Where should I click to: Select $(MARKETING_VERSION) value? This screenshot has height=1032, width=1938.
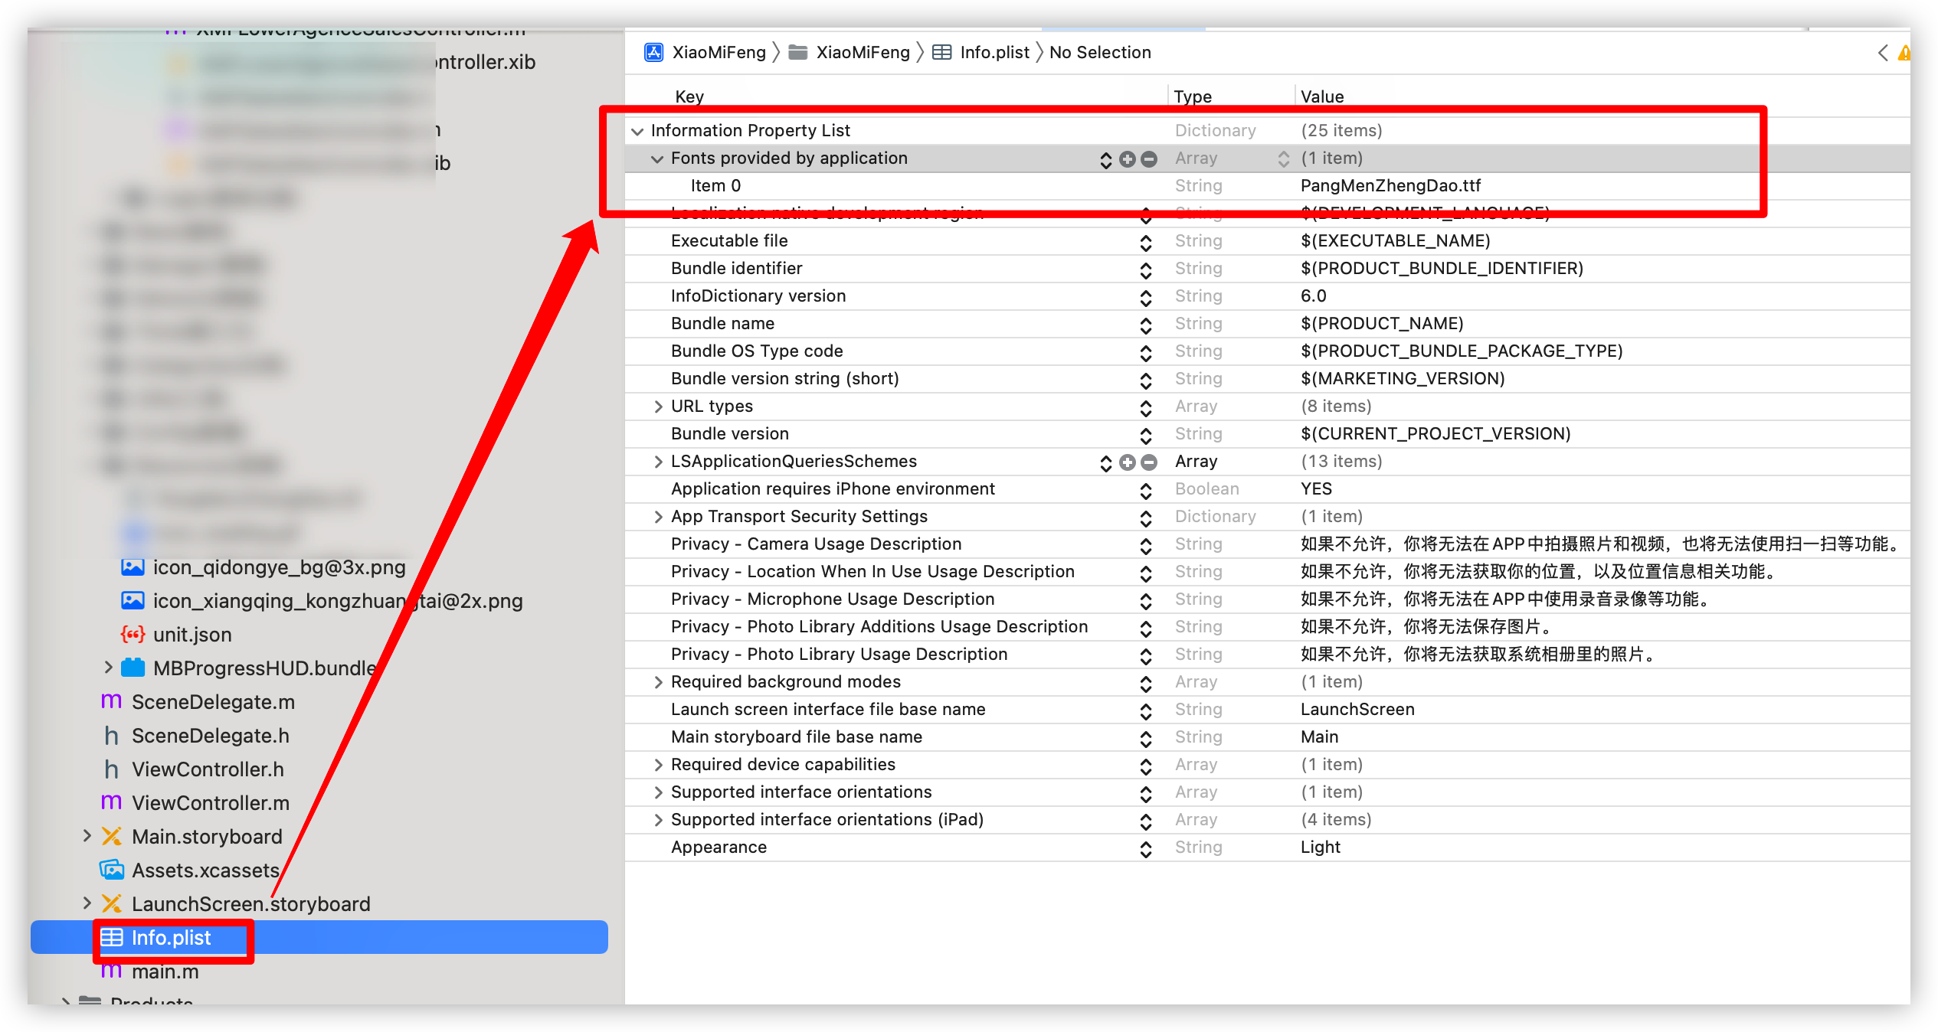pyautogui.click(x=1403, y=379)
